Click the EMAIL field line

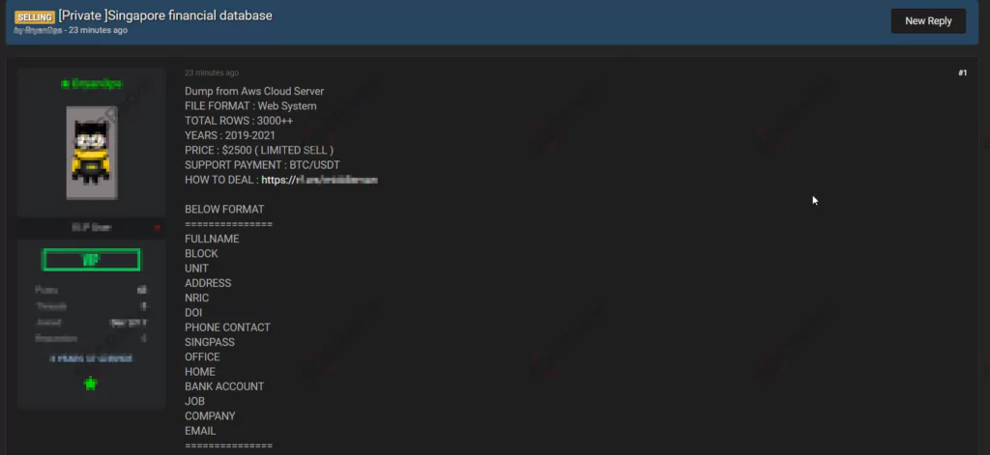tap(200, 431)
